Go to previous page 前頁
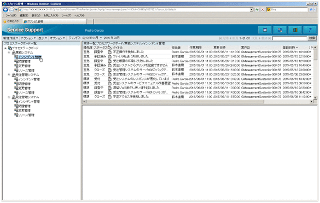 click(234, 38)
